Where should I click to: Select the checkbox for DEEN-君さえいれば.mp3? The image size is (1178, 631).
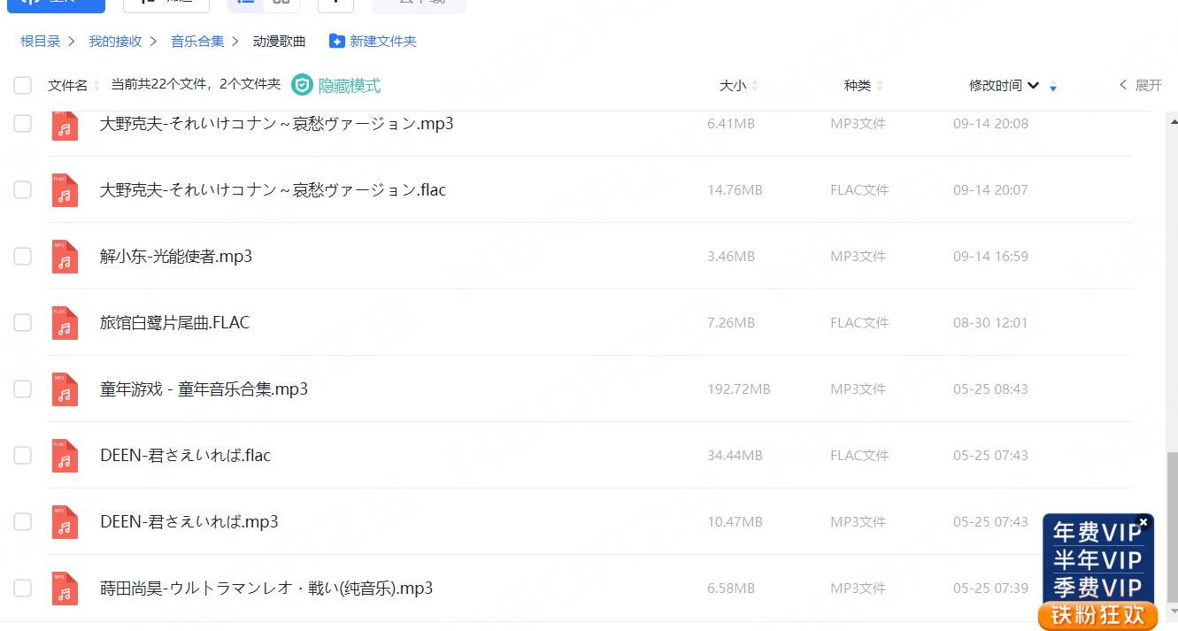(23, 522)
